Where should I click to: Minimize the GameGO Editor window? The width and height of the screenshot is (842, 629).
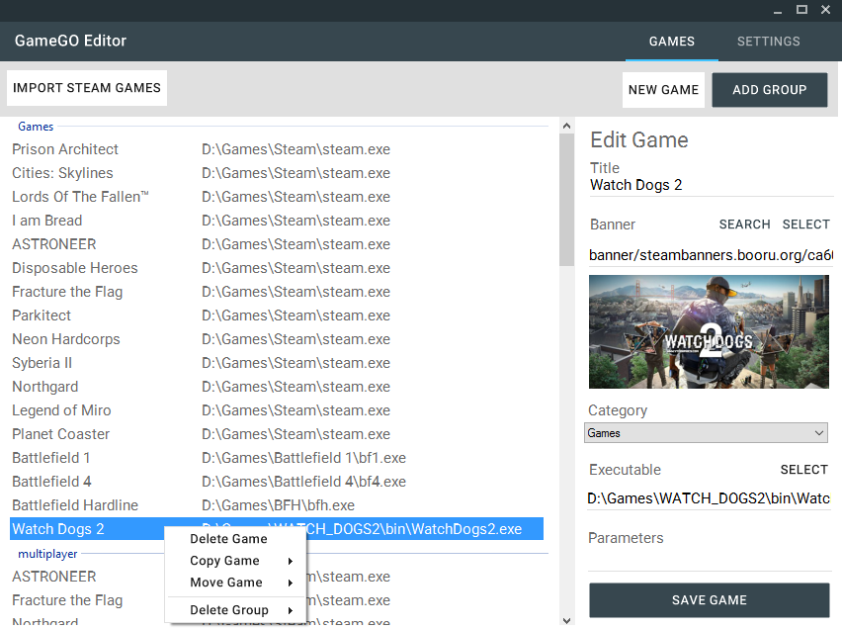[x=777, y=10]
